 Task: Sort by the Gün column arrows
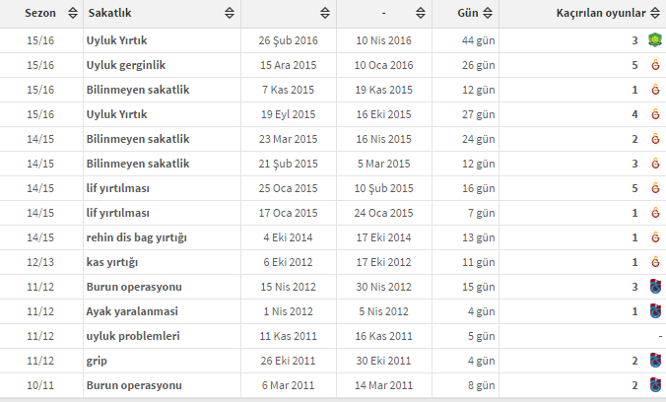pyautogui.click(x=490, y=14)
